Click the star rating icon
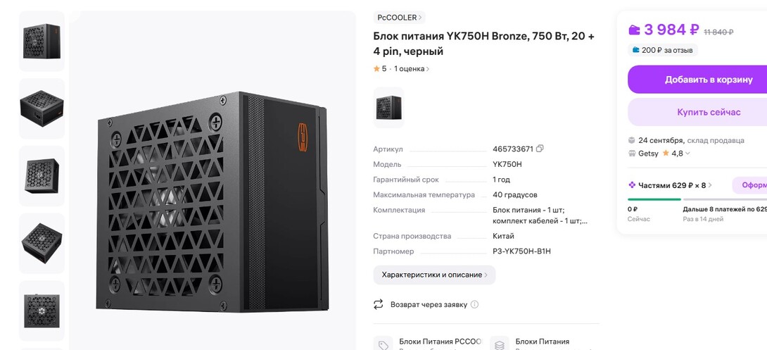This screenshot has height=350, width=767. (x=376, y=69)
